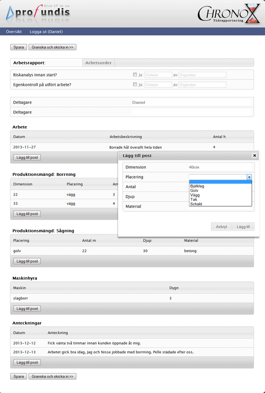Screen dimensions: 265x393
Task: Click Antal m header in Sågning
Action: 89,241
